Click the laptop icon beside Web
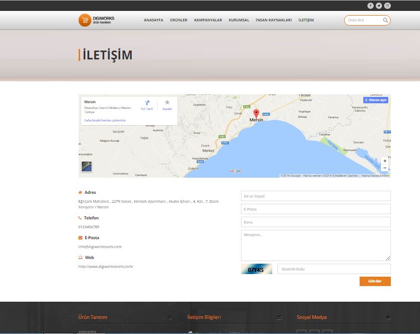The image size is (420, 334). point(80,257)
